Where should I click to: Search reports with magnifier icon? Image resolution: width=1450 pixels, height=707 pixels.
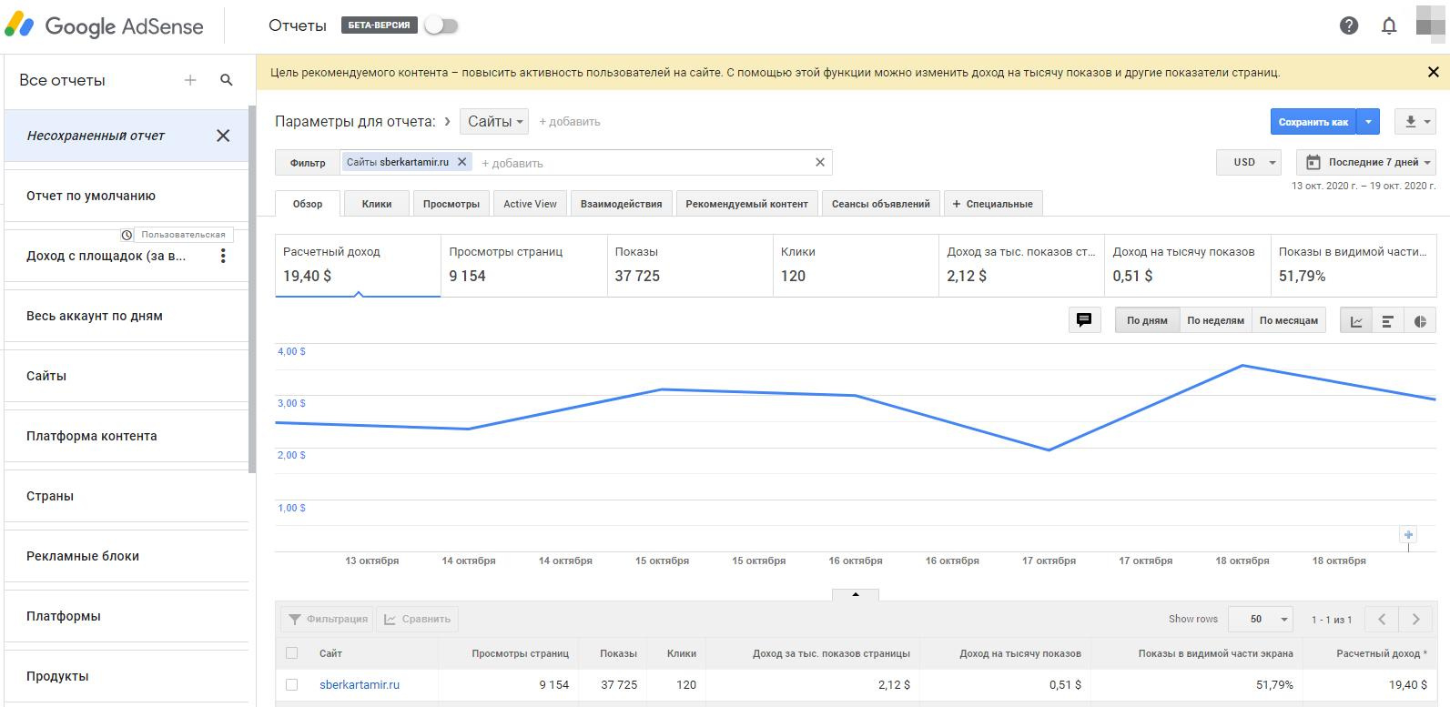point(227,80)
